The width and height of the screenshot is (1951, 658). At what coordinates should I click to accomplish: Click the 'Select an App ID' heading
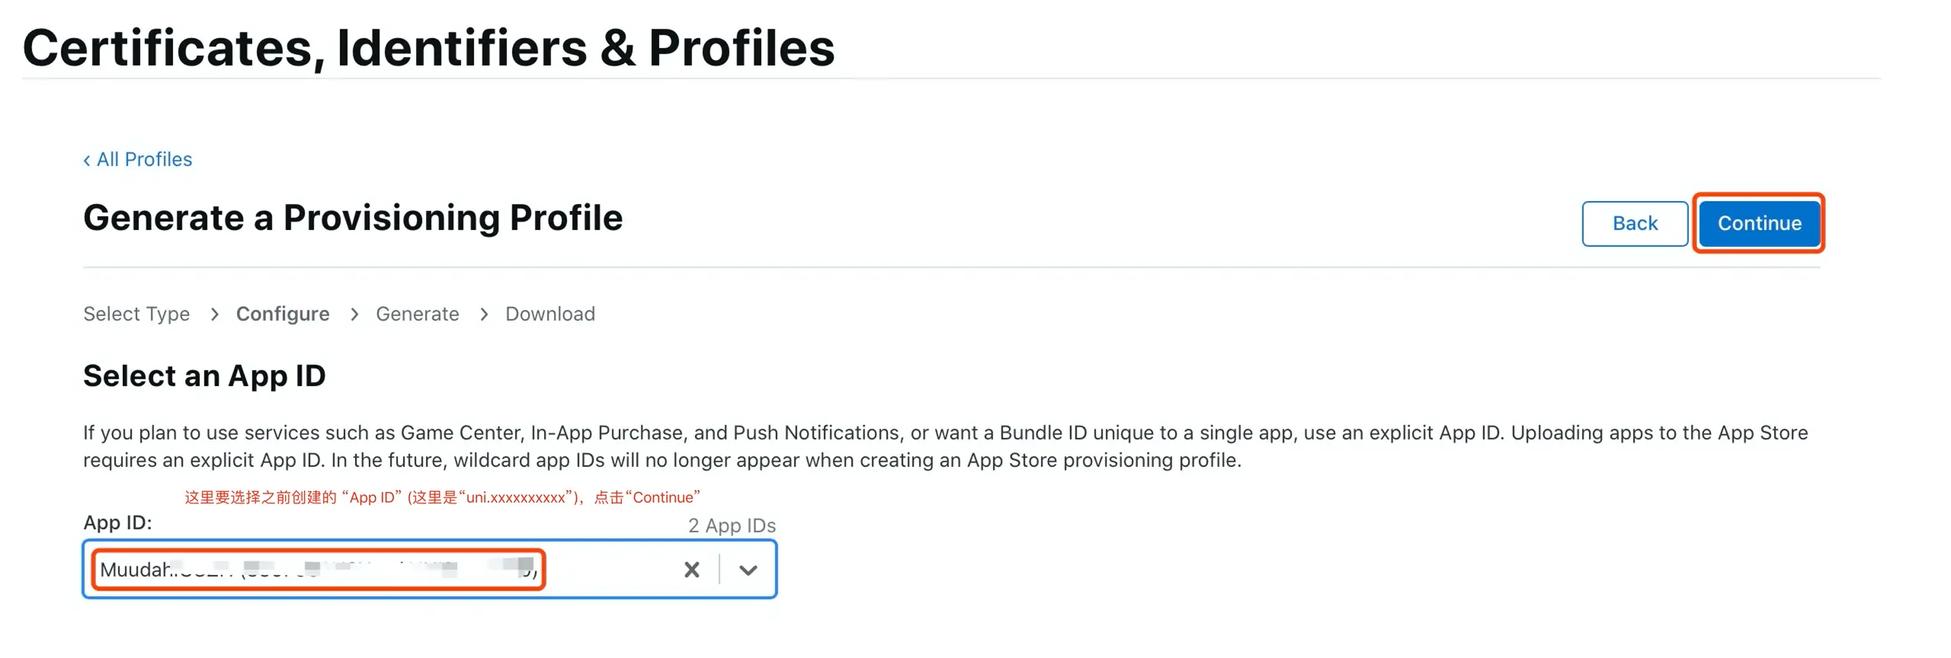204,375
